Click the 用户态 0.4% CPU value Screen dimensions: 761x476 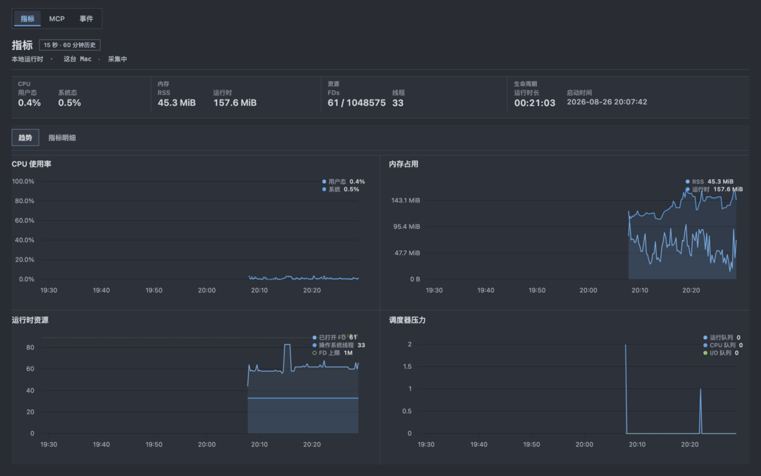click(x=29, y=102)
